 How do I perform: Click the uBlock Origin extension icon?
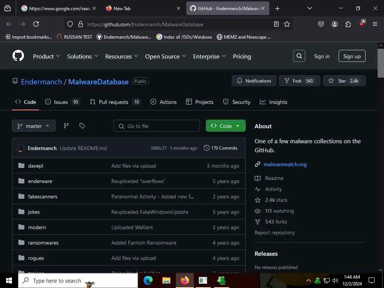[x=362, y=24]
